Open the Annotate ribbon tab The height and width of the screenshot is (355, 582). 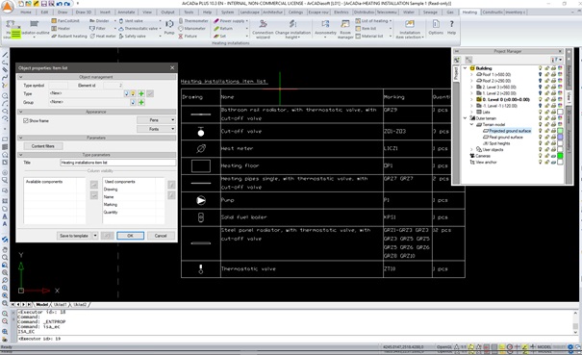(126, 12)
